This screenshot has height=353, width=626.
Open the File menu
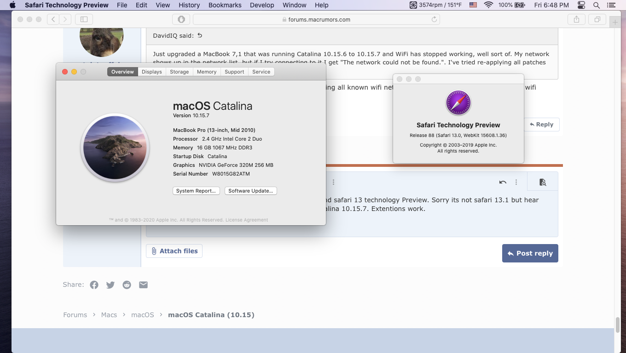coord(122,5)
